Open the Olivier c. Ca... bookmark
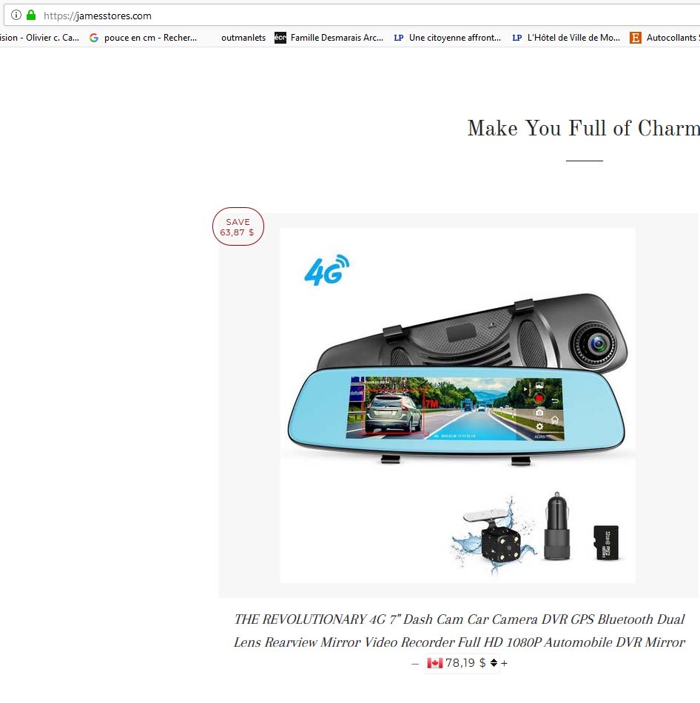The height and width of the screenshot is (703, 700). click(39, 38)
